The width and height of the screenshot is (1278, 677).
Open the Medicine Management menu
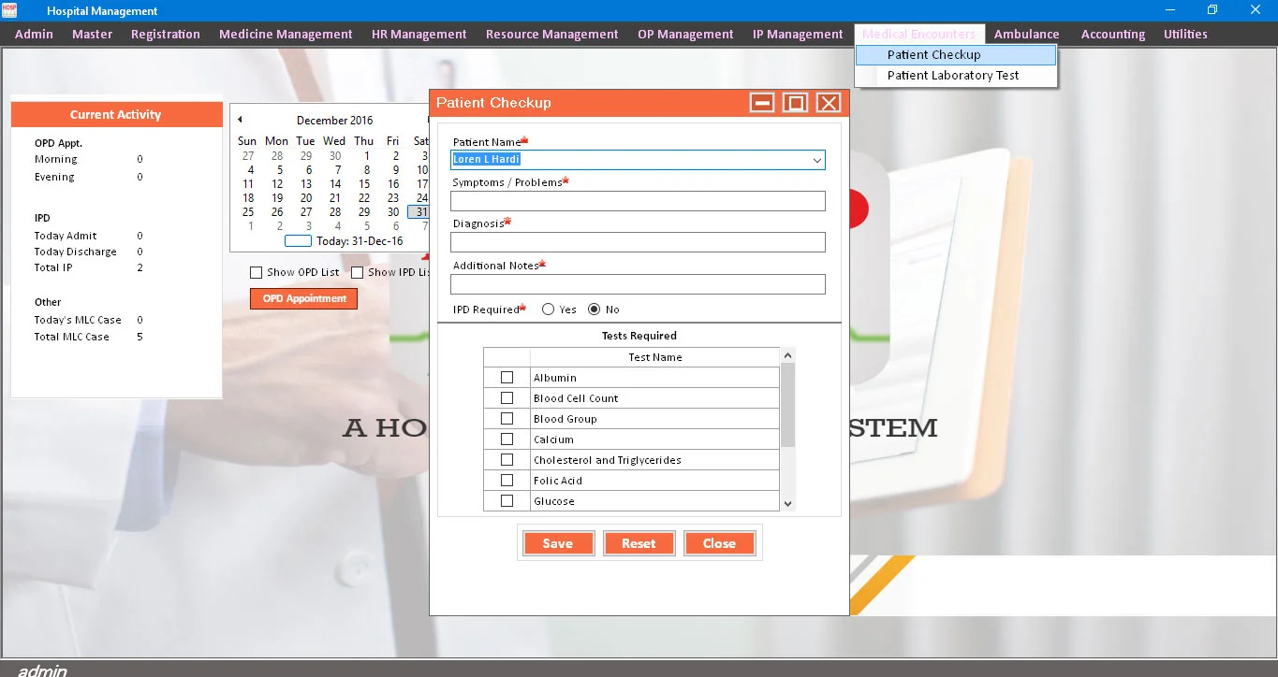pos(286,35)
